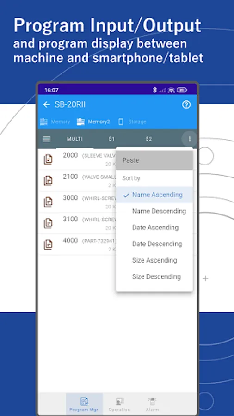This screenshot has height=416, width=234.
Task: Click the three-dot overflow menu icon
Action: point(190,139)
